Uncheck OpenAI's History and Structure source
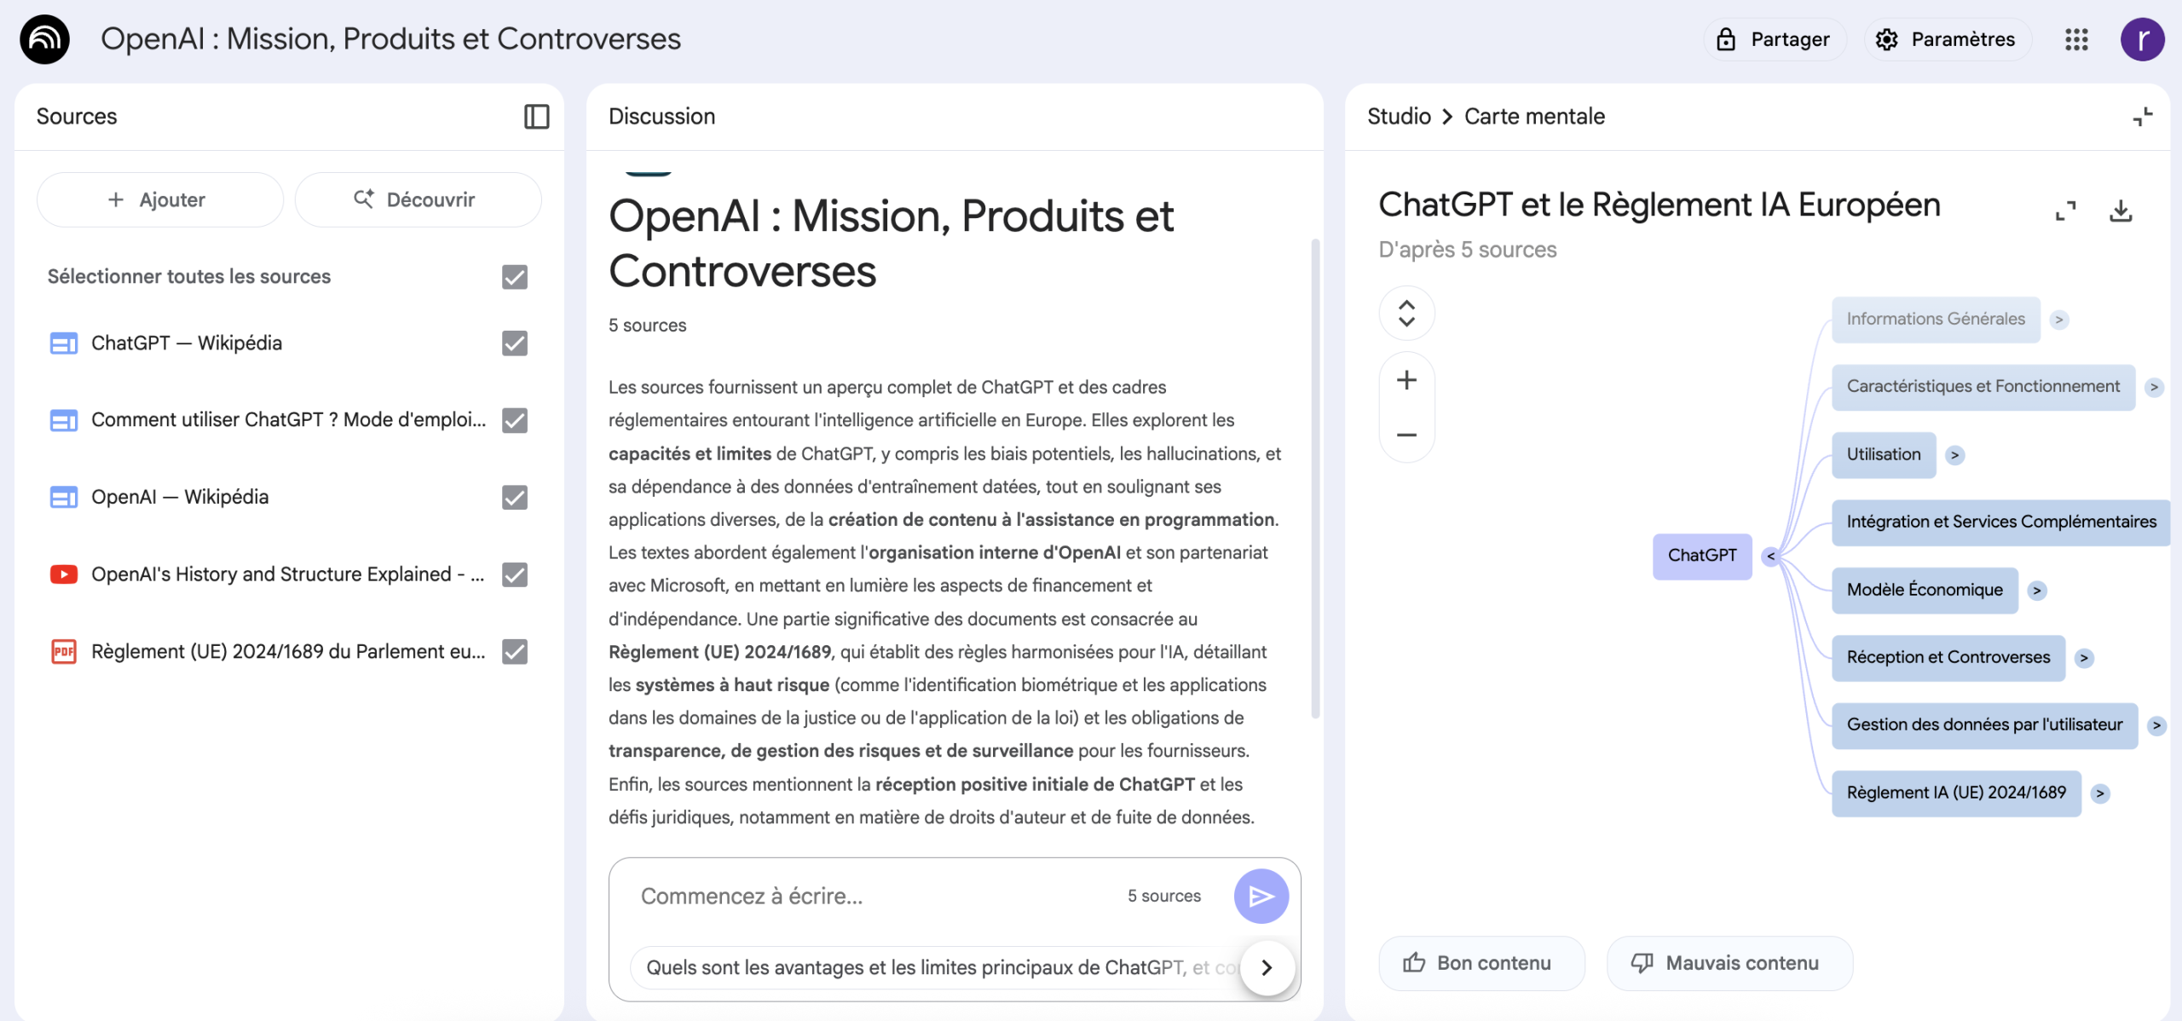The image size is (2182, 1021). [515, 575]
